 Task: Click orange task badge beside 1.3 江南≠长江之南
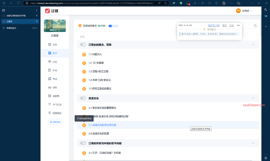click(x=84, y=72)
